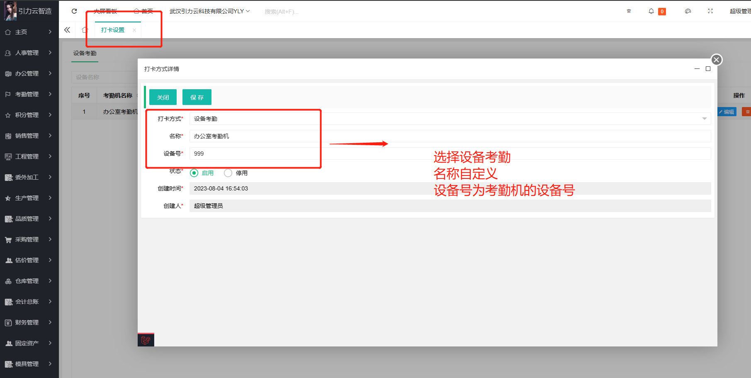751x378 pixels.
Task: Click the 设备号 input field
Action: point(450,154)
